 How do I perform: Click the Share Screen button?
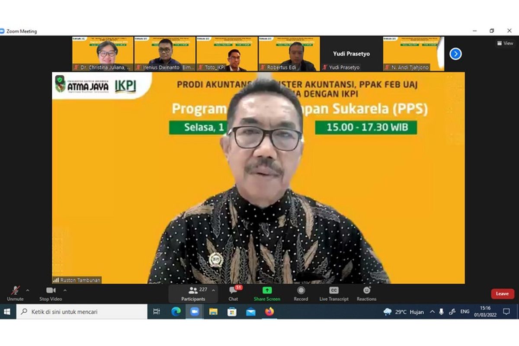(x=267, y=293)
